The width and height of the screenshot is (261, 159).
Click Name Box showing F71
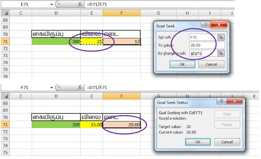coord(25,88)
